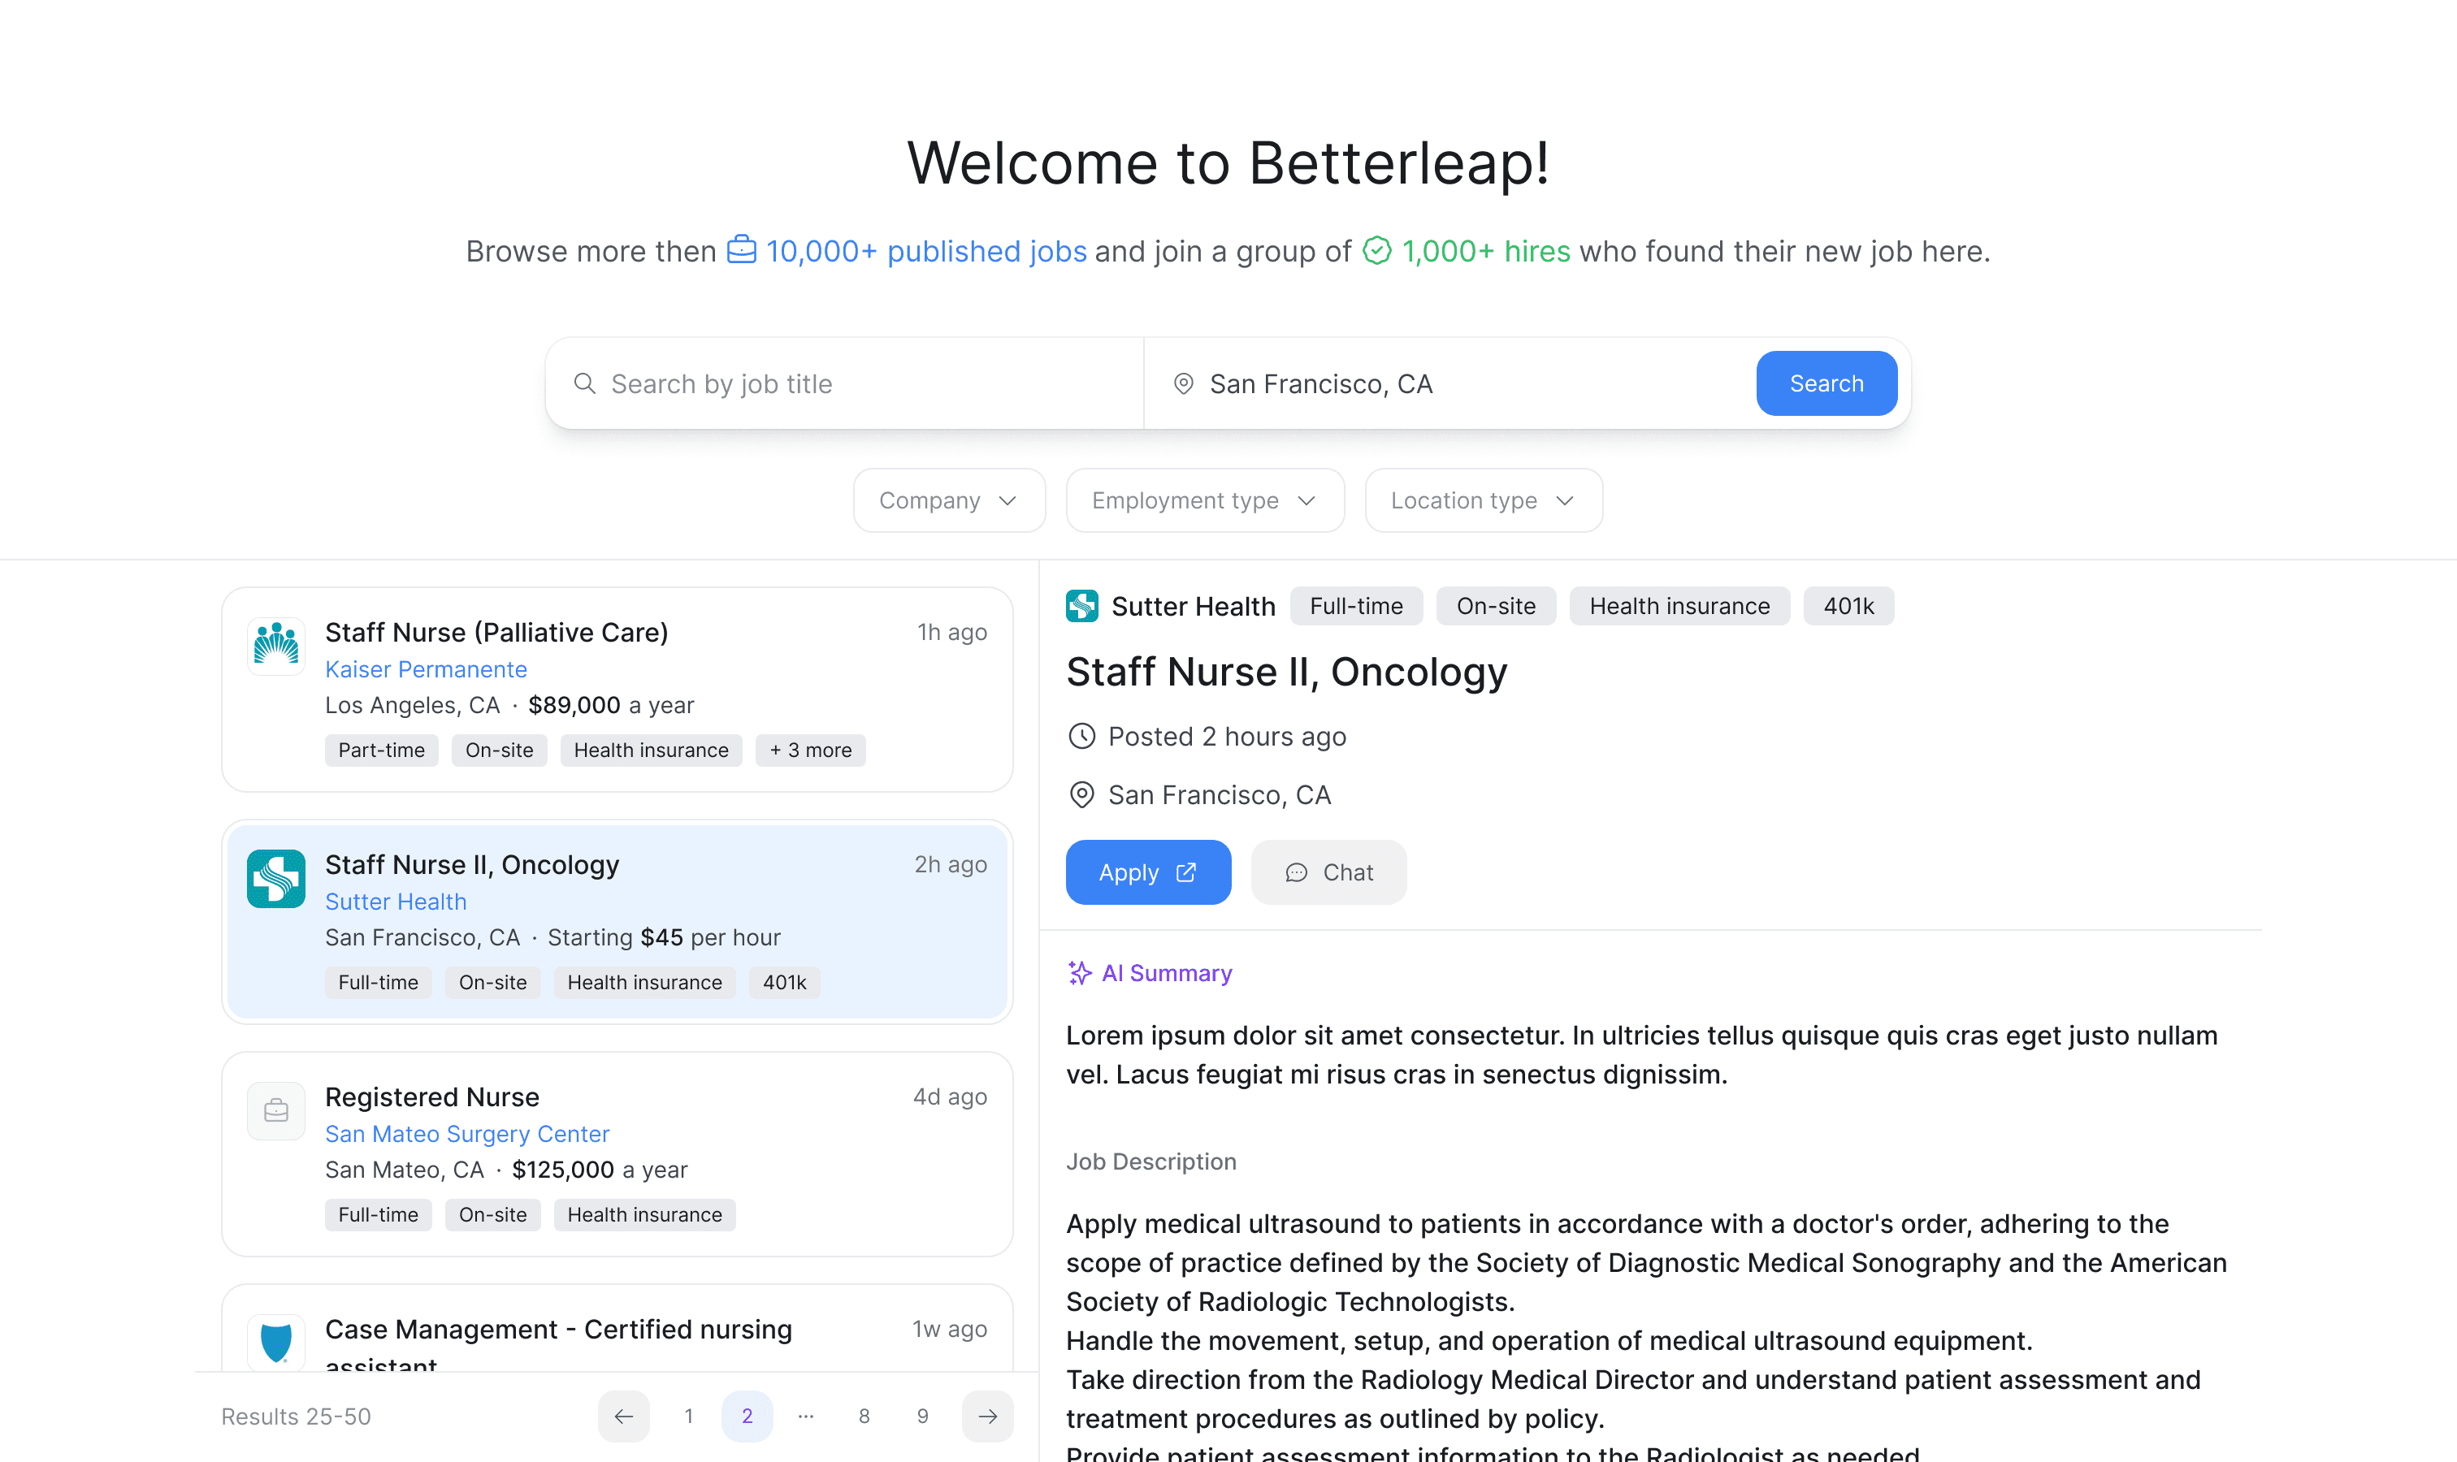Click the blue shield logo for Case Management
This screenshot has width=2457, height=1462.
click(x=276, y=1342)
